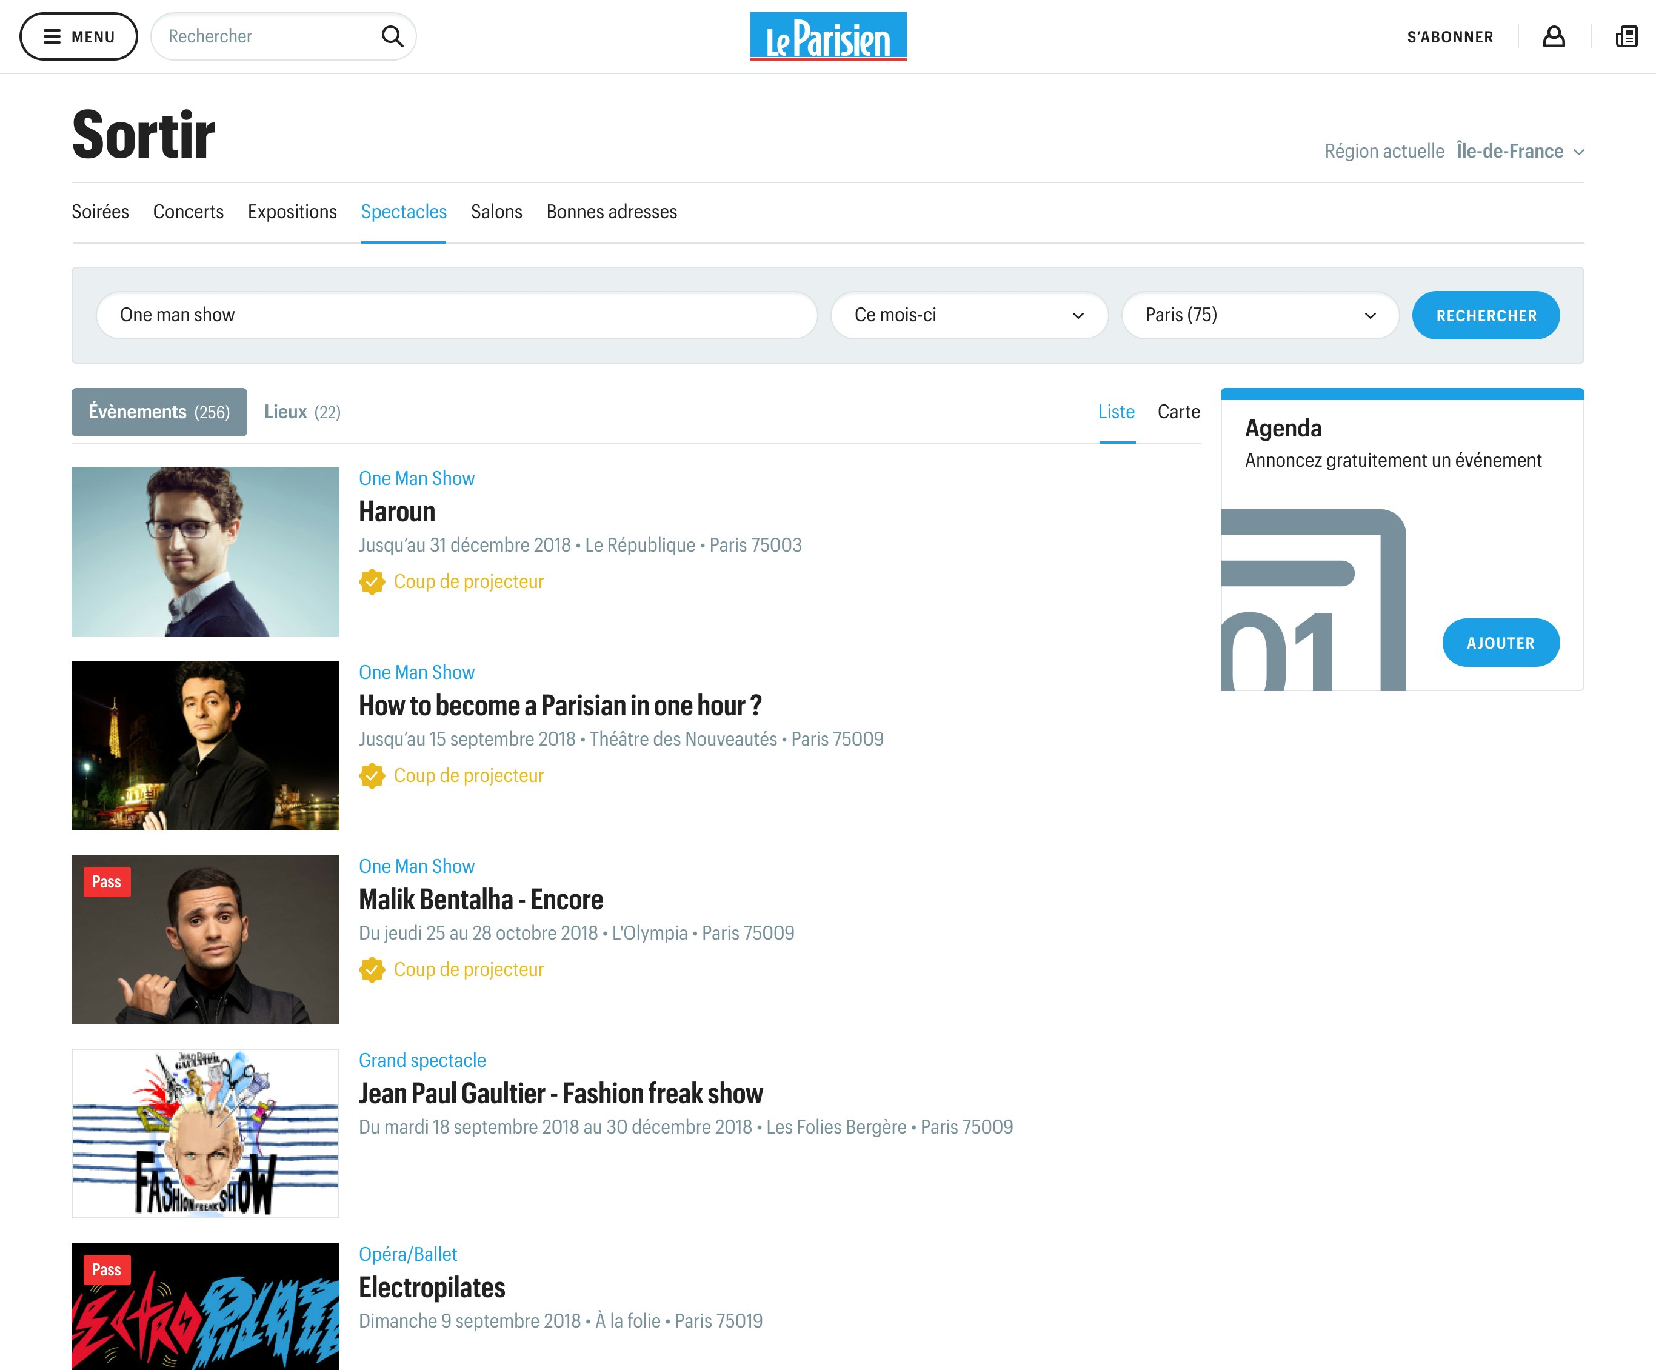This screenshot has width=1656, height=1370.
Task: Open the Jean Paul Gaultier show thumbnail
Action: tap(205, 1134)
